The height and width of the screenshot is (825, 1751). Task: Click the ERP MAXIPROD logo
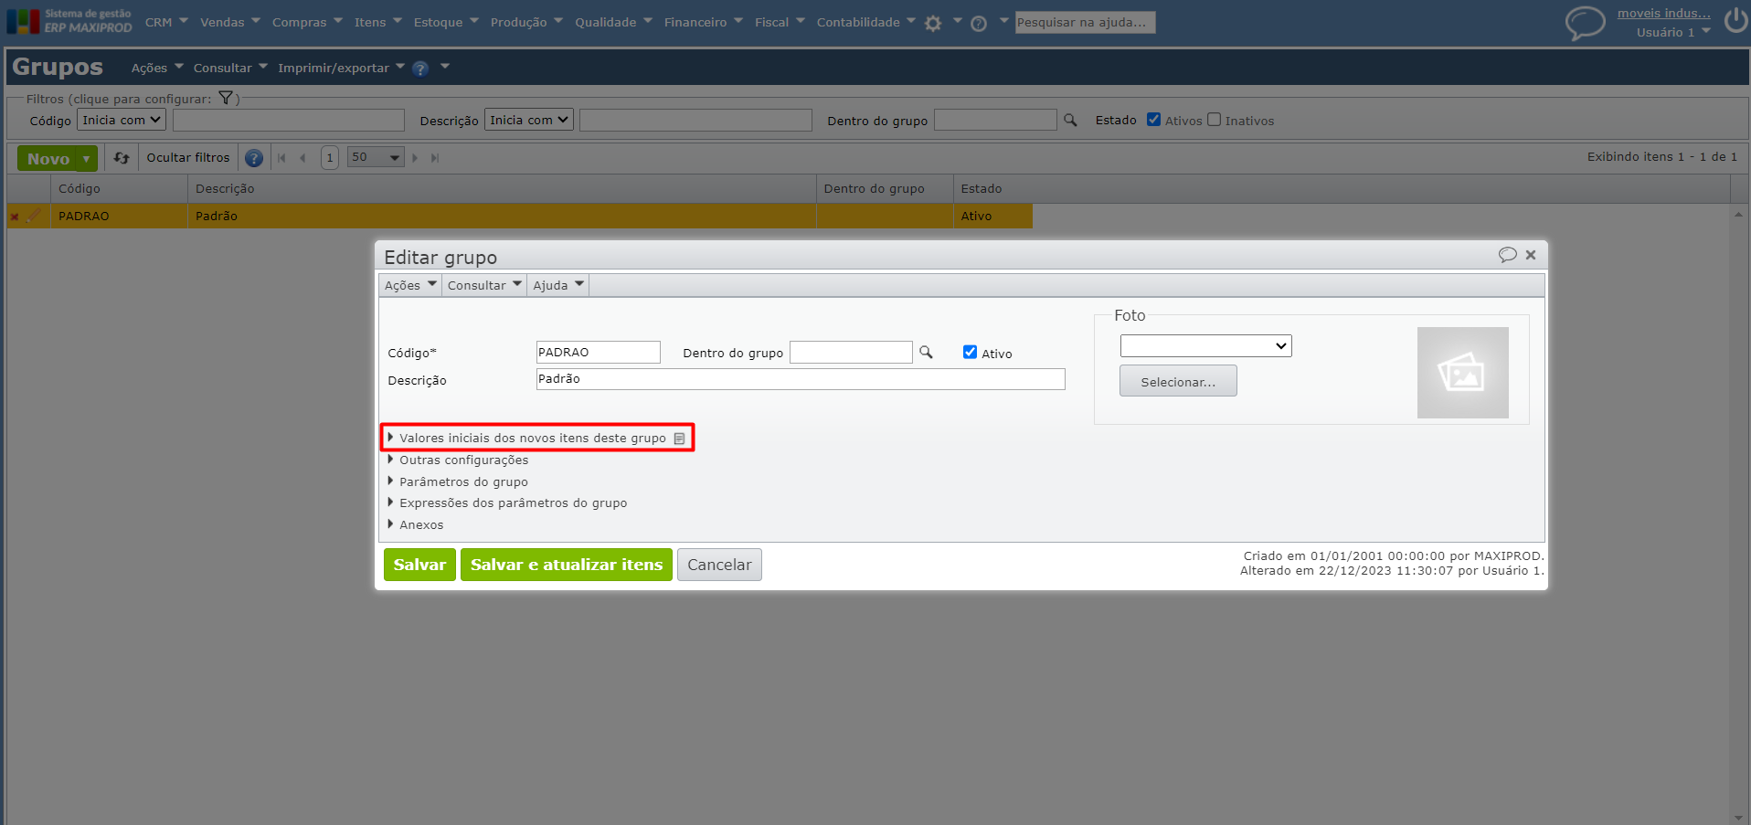[x=69, y=21]
